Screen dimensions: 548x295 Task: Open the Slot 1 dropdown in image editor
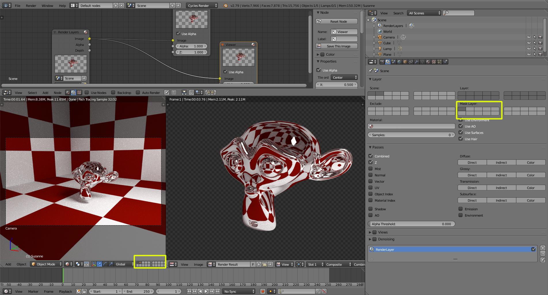point(315,264)
